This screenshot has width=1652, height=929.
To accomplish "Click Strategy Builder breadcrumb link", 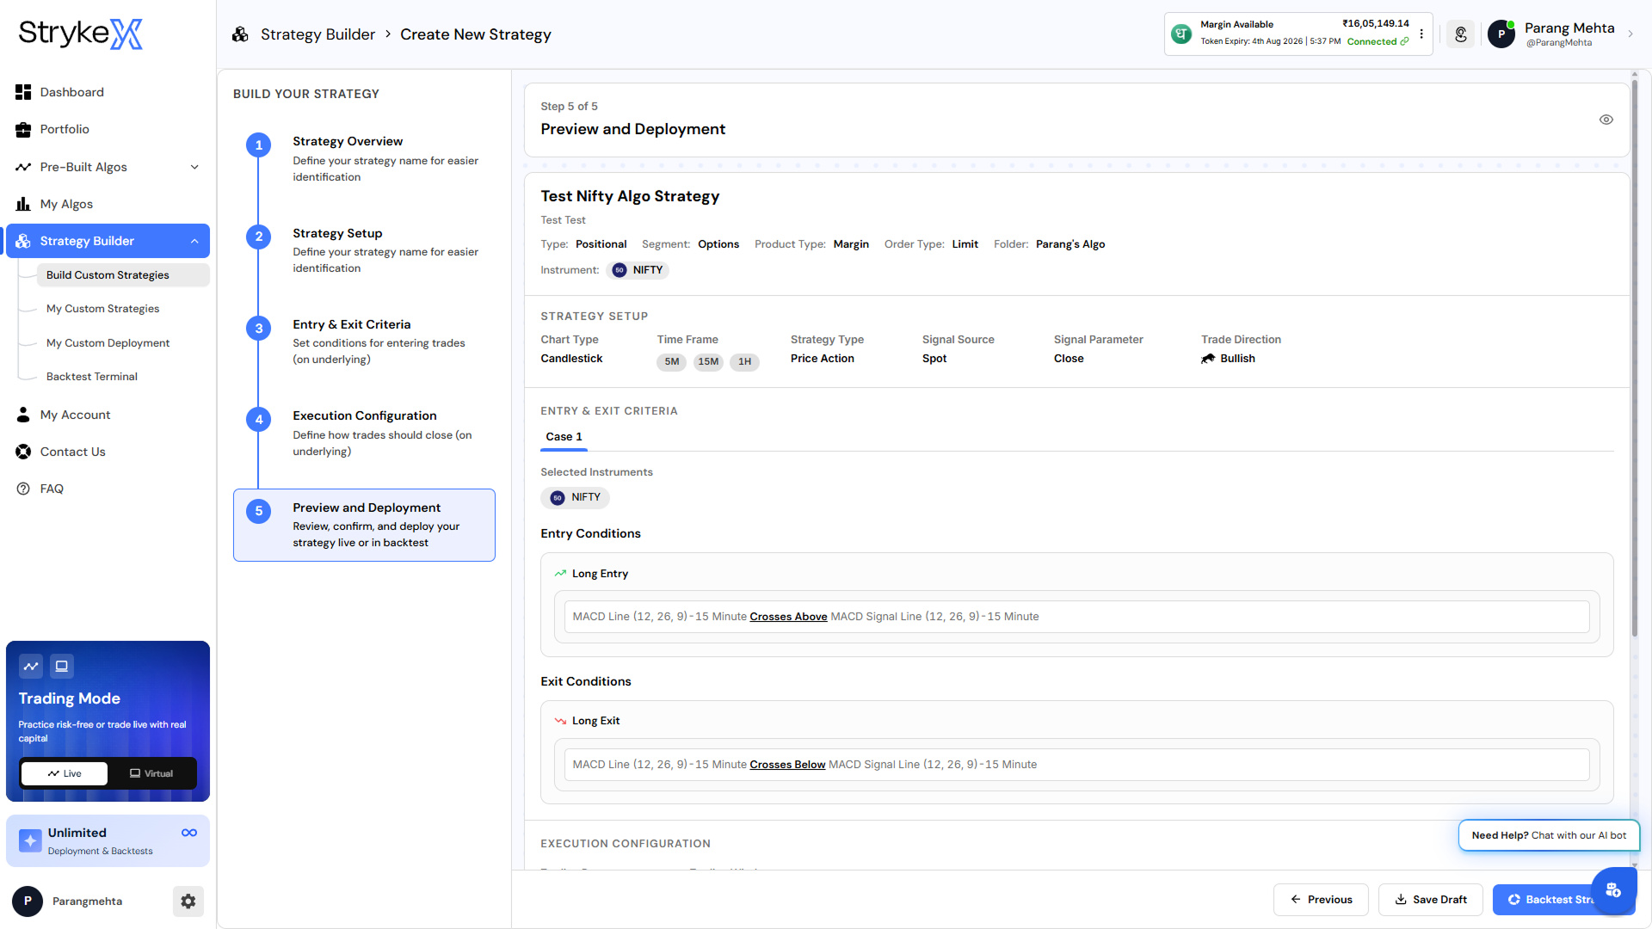I will [x=318, y=34].
